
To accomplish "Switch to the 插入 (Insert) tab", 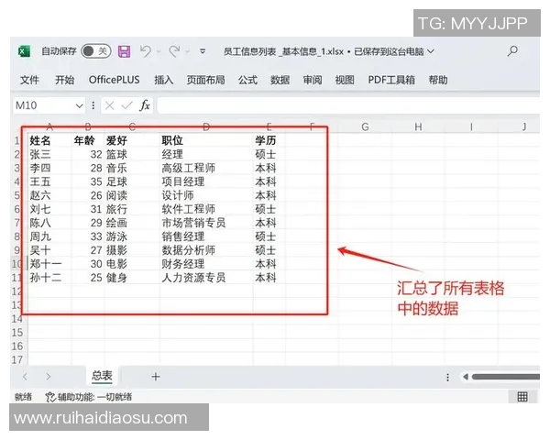I will click(x=164, y=80).
